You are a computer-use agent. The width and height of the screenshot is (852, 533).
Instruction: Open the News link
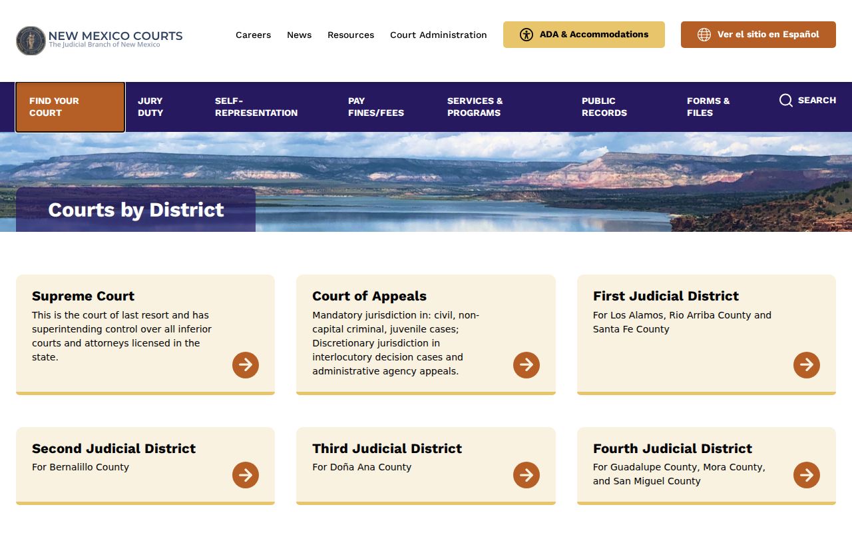point(299,35)
